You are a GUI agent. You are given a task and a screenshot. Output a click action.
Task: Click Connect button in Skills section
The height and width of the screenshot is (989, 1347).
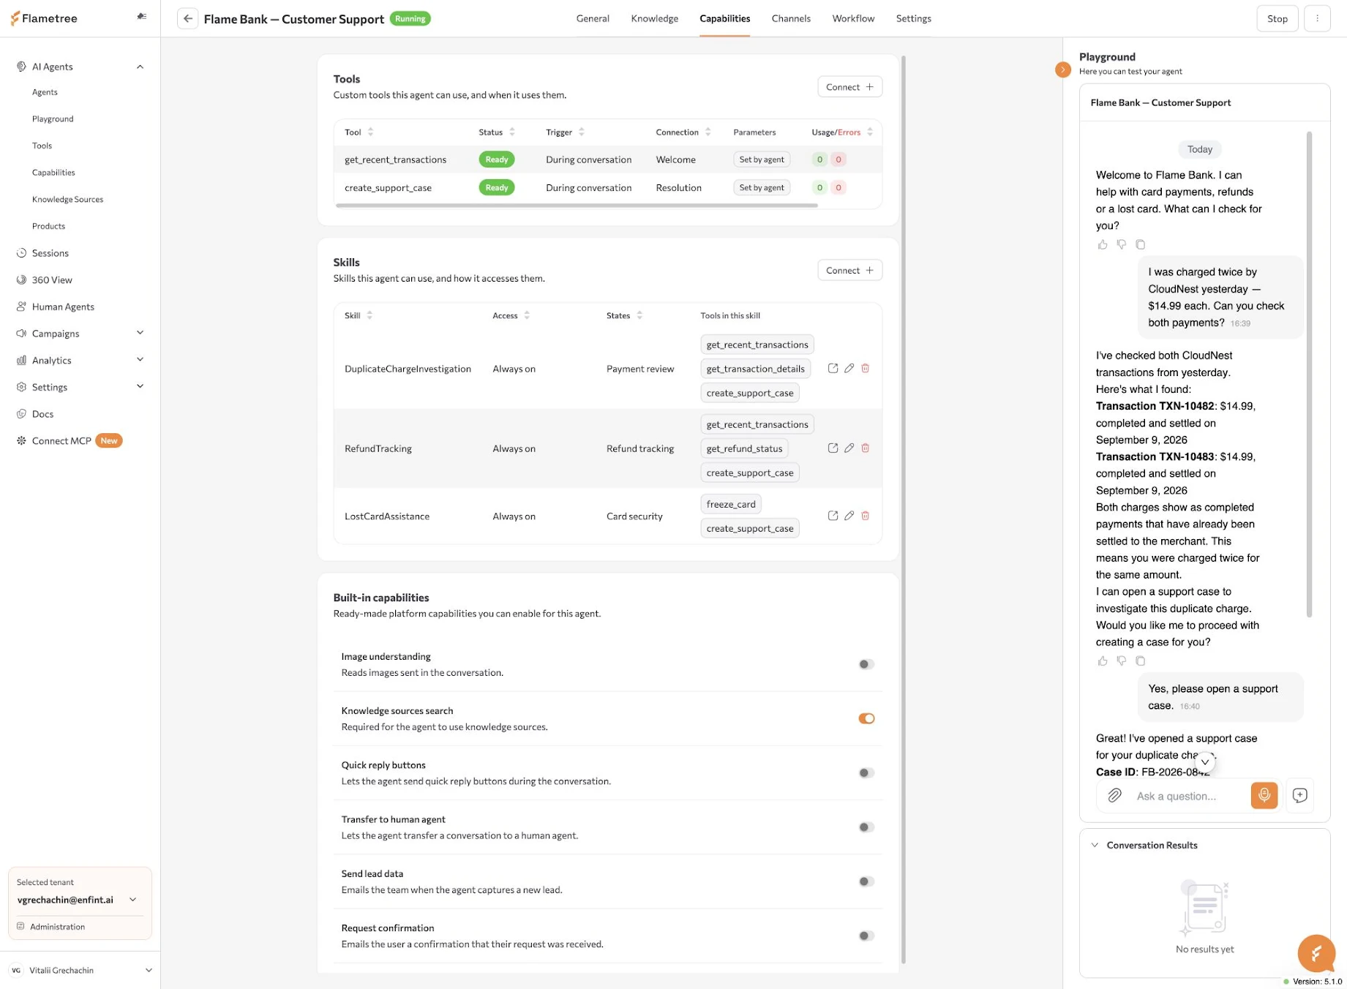click(x=849, y=270)
